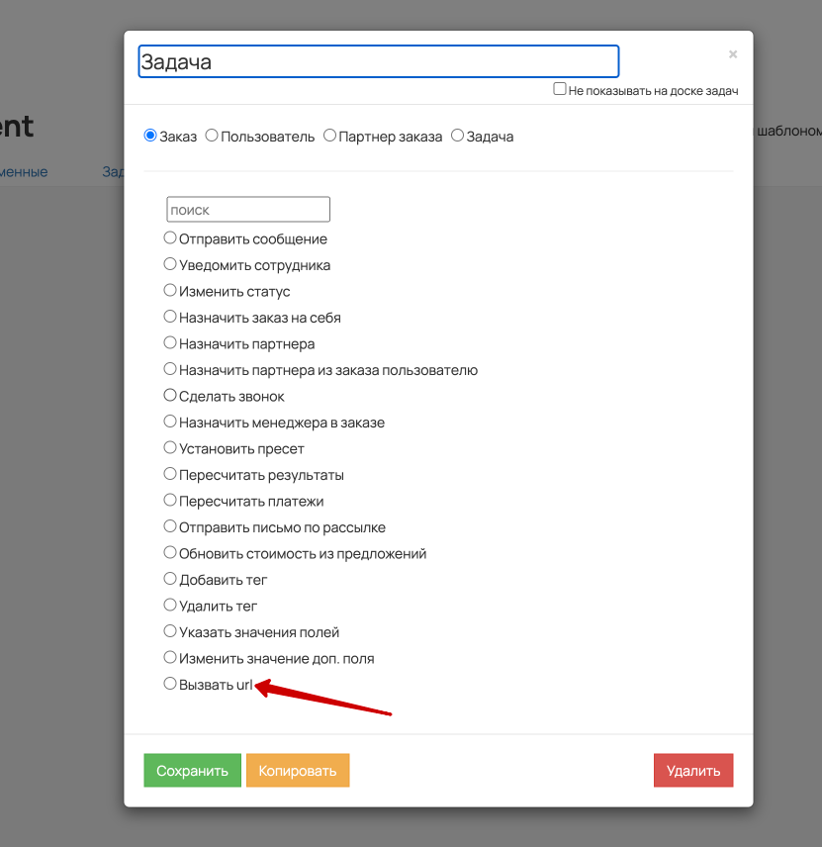This screenshot has height=847, width=822.
Task: Select 'Пересчитать платежи' option
Action: pyautogui.click(x=170, y=500)
